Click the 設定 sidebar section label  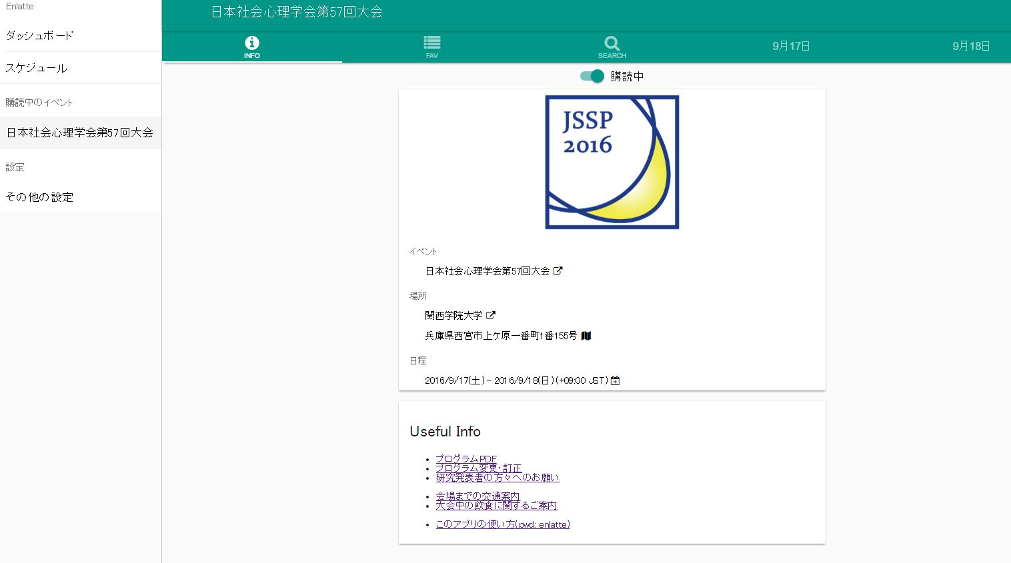[x=15, y=167]
